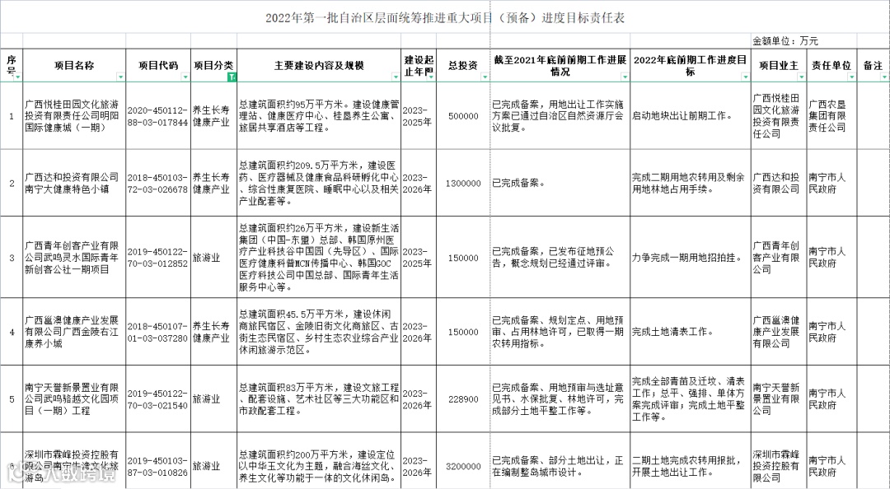Select the 责任单位 header cell
This screenshot has width=890, height=489.
(x=831, y=66)
